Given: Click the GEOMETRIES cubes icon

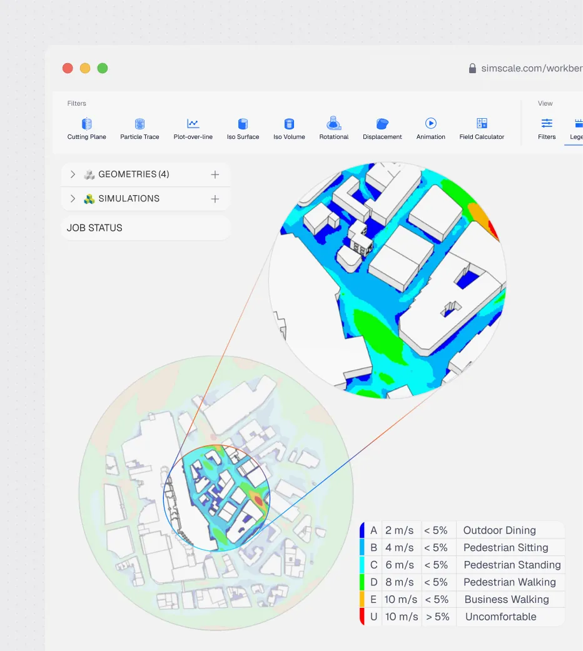Looking at the screenshot, I should pyautogui.click(x=89, y=174).
